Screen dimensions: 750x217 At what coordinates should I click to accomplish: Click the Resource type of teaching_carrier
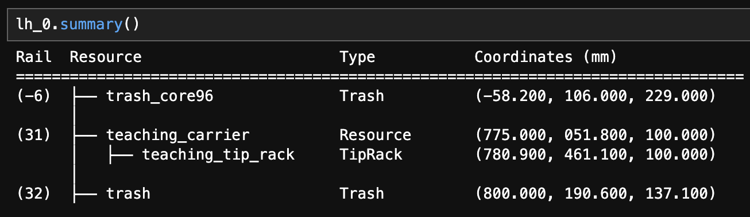click(375, 135)
